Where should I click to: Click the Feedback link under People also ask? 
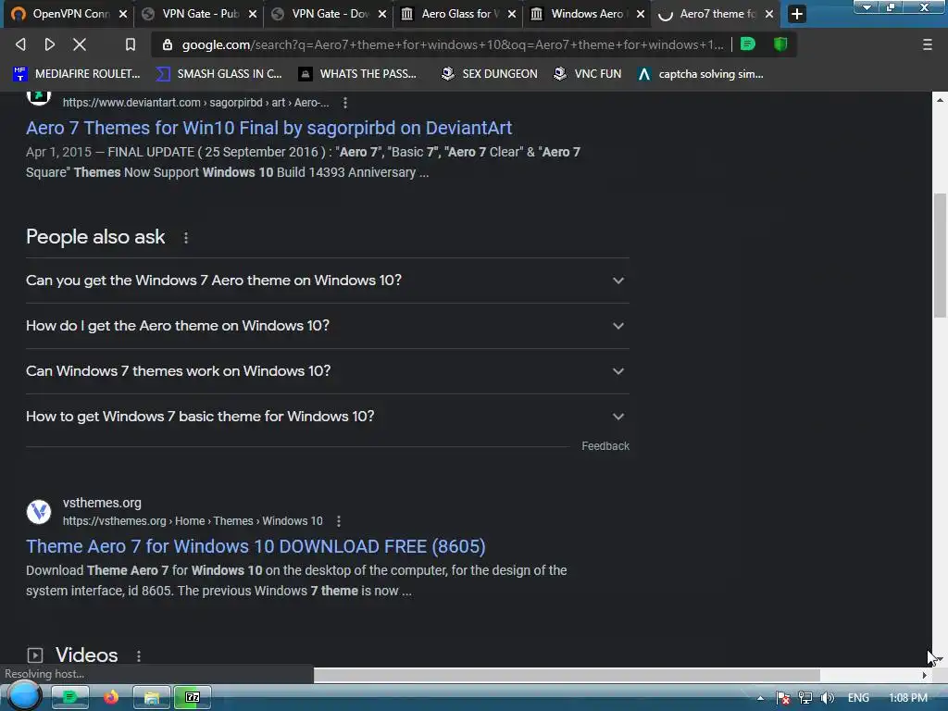coord(605,445)
